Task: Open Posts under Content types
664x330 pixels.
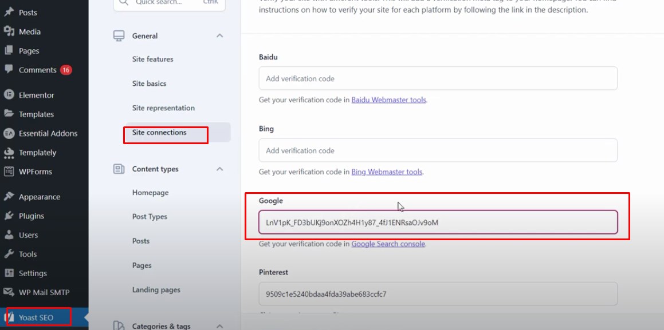Action: pos(140,241)
